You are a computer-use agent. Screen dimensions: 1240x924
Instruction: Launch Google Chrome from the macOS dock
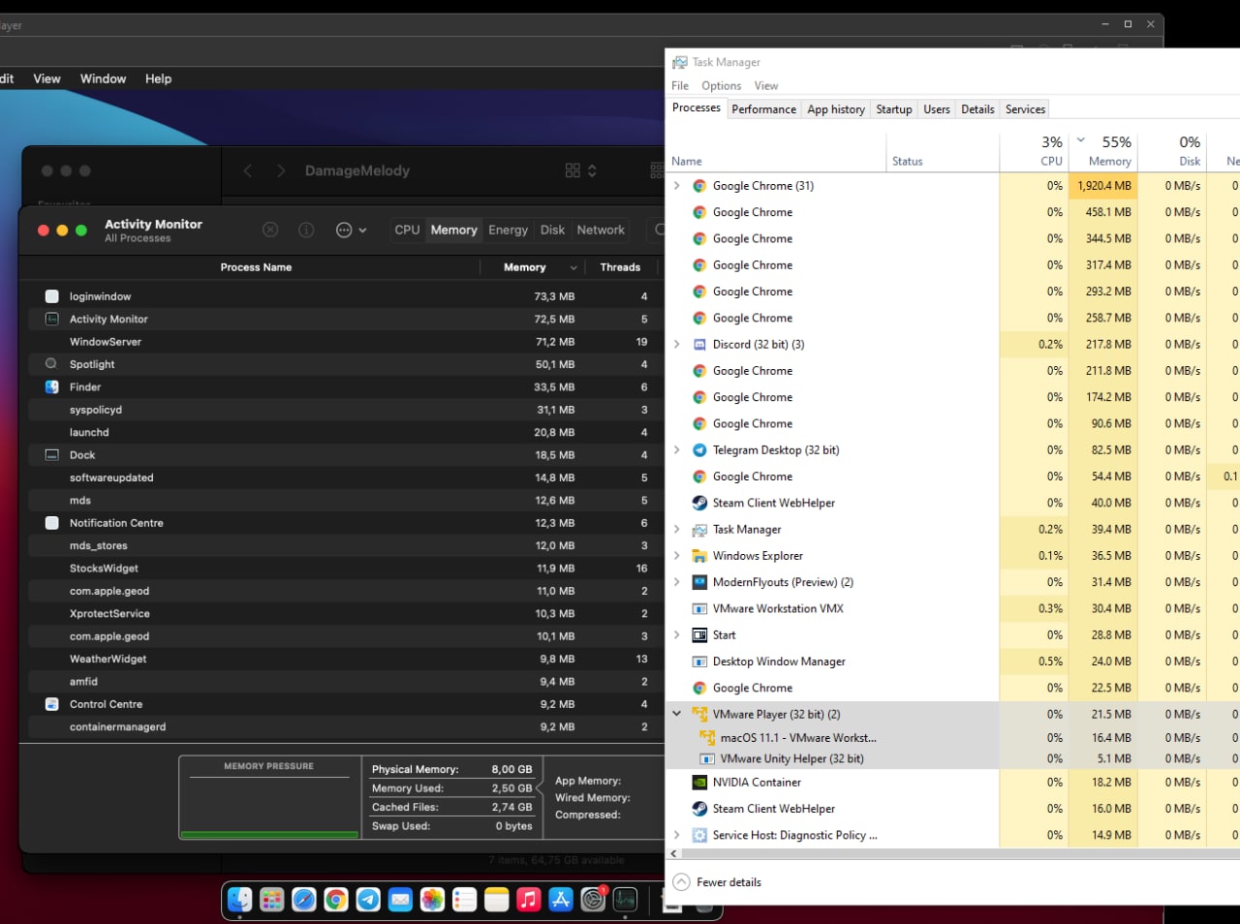coord(336,900)
